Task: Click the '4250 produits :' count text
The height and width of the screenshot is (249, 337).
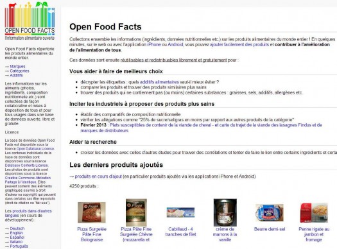Action: pyautogui.click(x=84, y=186)
